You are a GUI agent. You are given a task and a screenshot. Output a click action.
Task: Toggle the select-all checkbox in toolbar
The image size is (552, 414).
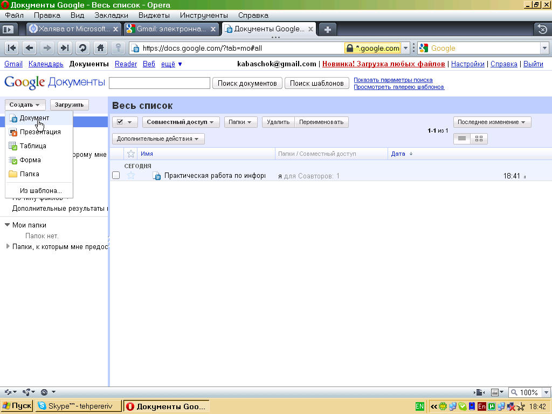pyautogui.click(x=120, y=122)
